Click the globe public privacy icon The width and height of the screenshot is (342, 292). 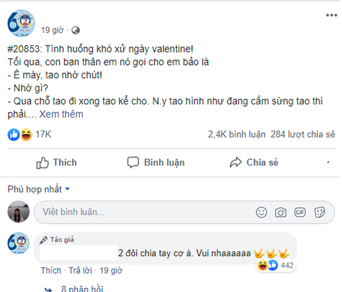[x=76, y=30]
